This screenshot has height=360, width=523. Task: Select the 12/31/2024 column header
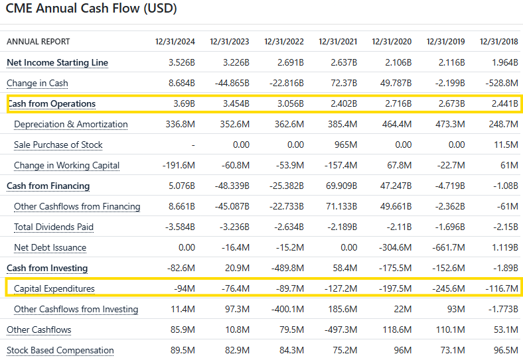[175, 42]
